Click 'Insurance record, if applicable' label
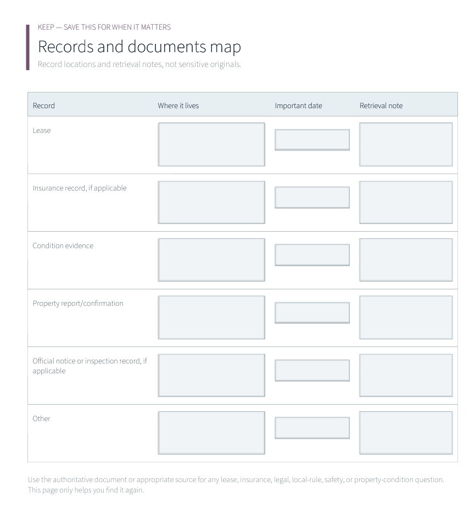This screenshot has height=509, width=475. point(80,188)
